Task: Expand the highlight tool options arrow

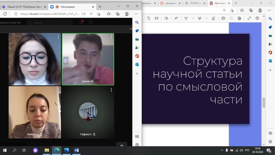Action: coord(207,18)
